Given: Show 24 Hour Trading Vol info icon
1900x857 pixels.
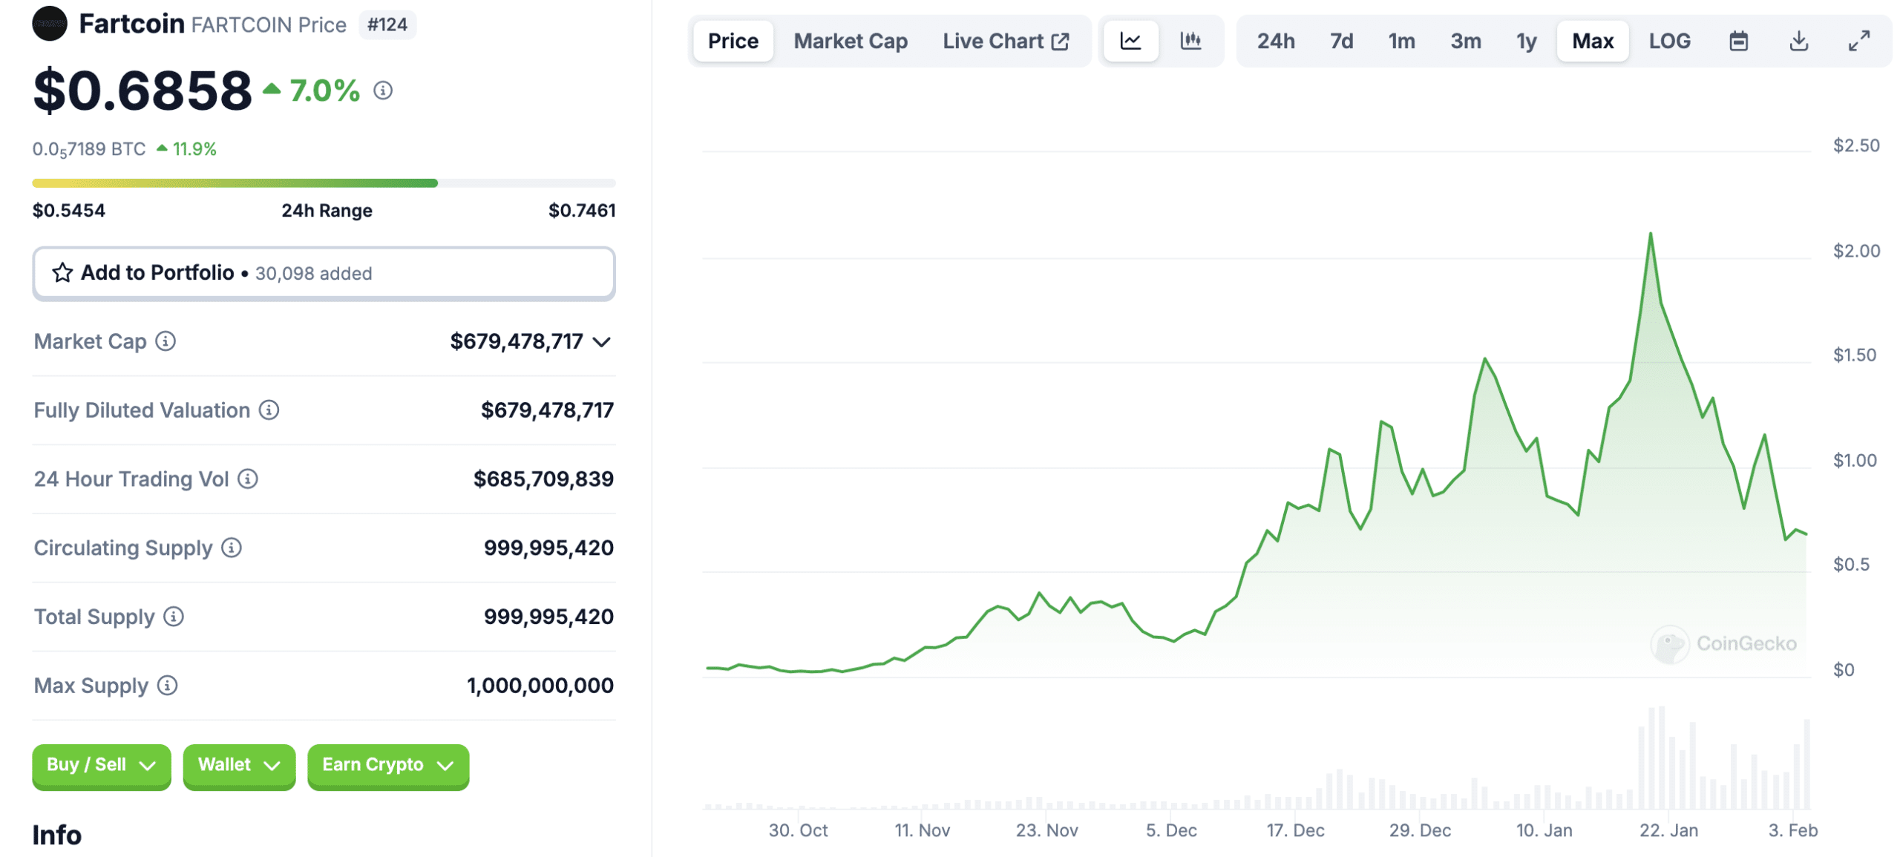Looking at the screenshot, I should point(248,479).
